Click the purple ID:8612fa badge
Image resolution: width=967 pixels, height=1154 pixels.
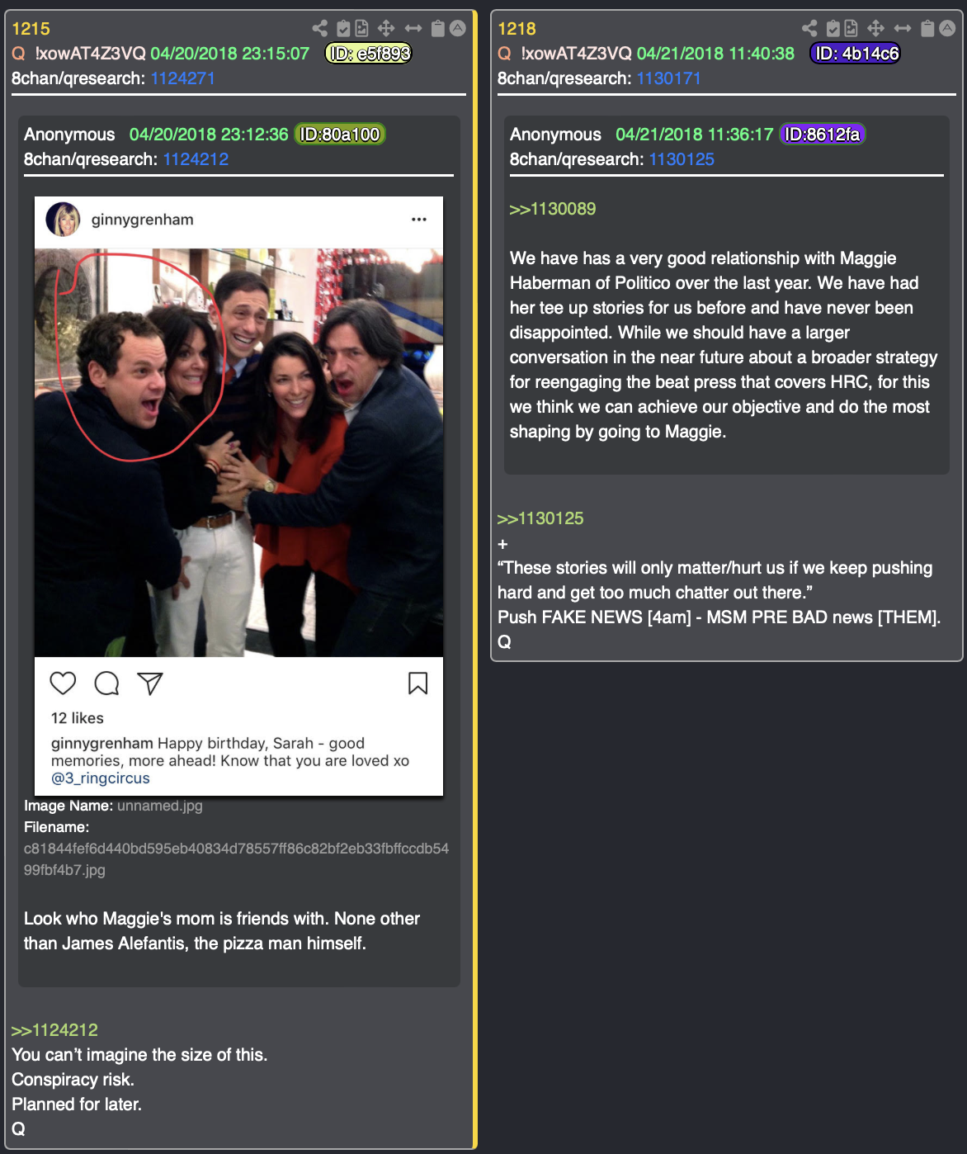click(x=822, y=135)
